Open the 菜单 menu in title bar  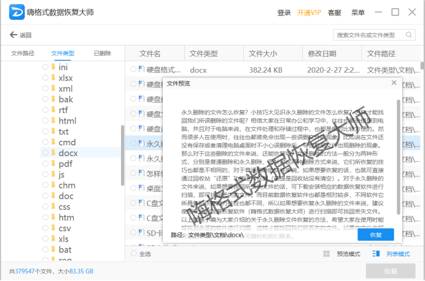click(358, 13)
